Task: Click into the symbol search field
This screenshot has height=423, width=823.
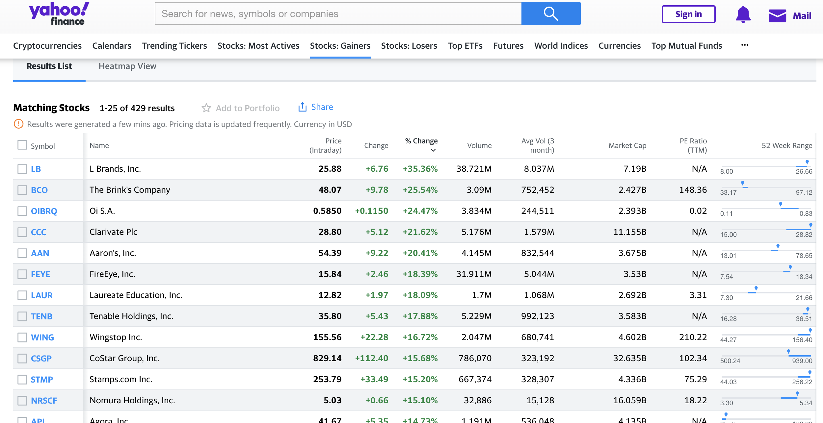Action: [x=338, y=14]
